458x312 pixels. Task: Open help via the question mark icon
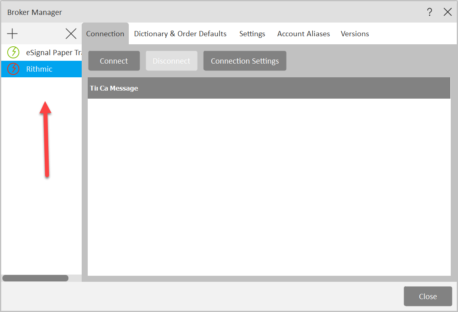point(429,12)
